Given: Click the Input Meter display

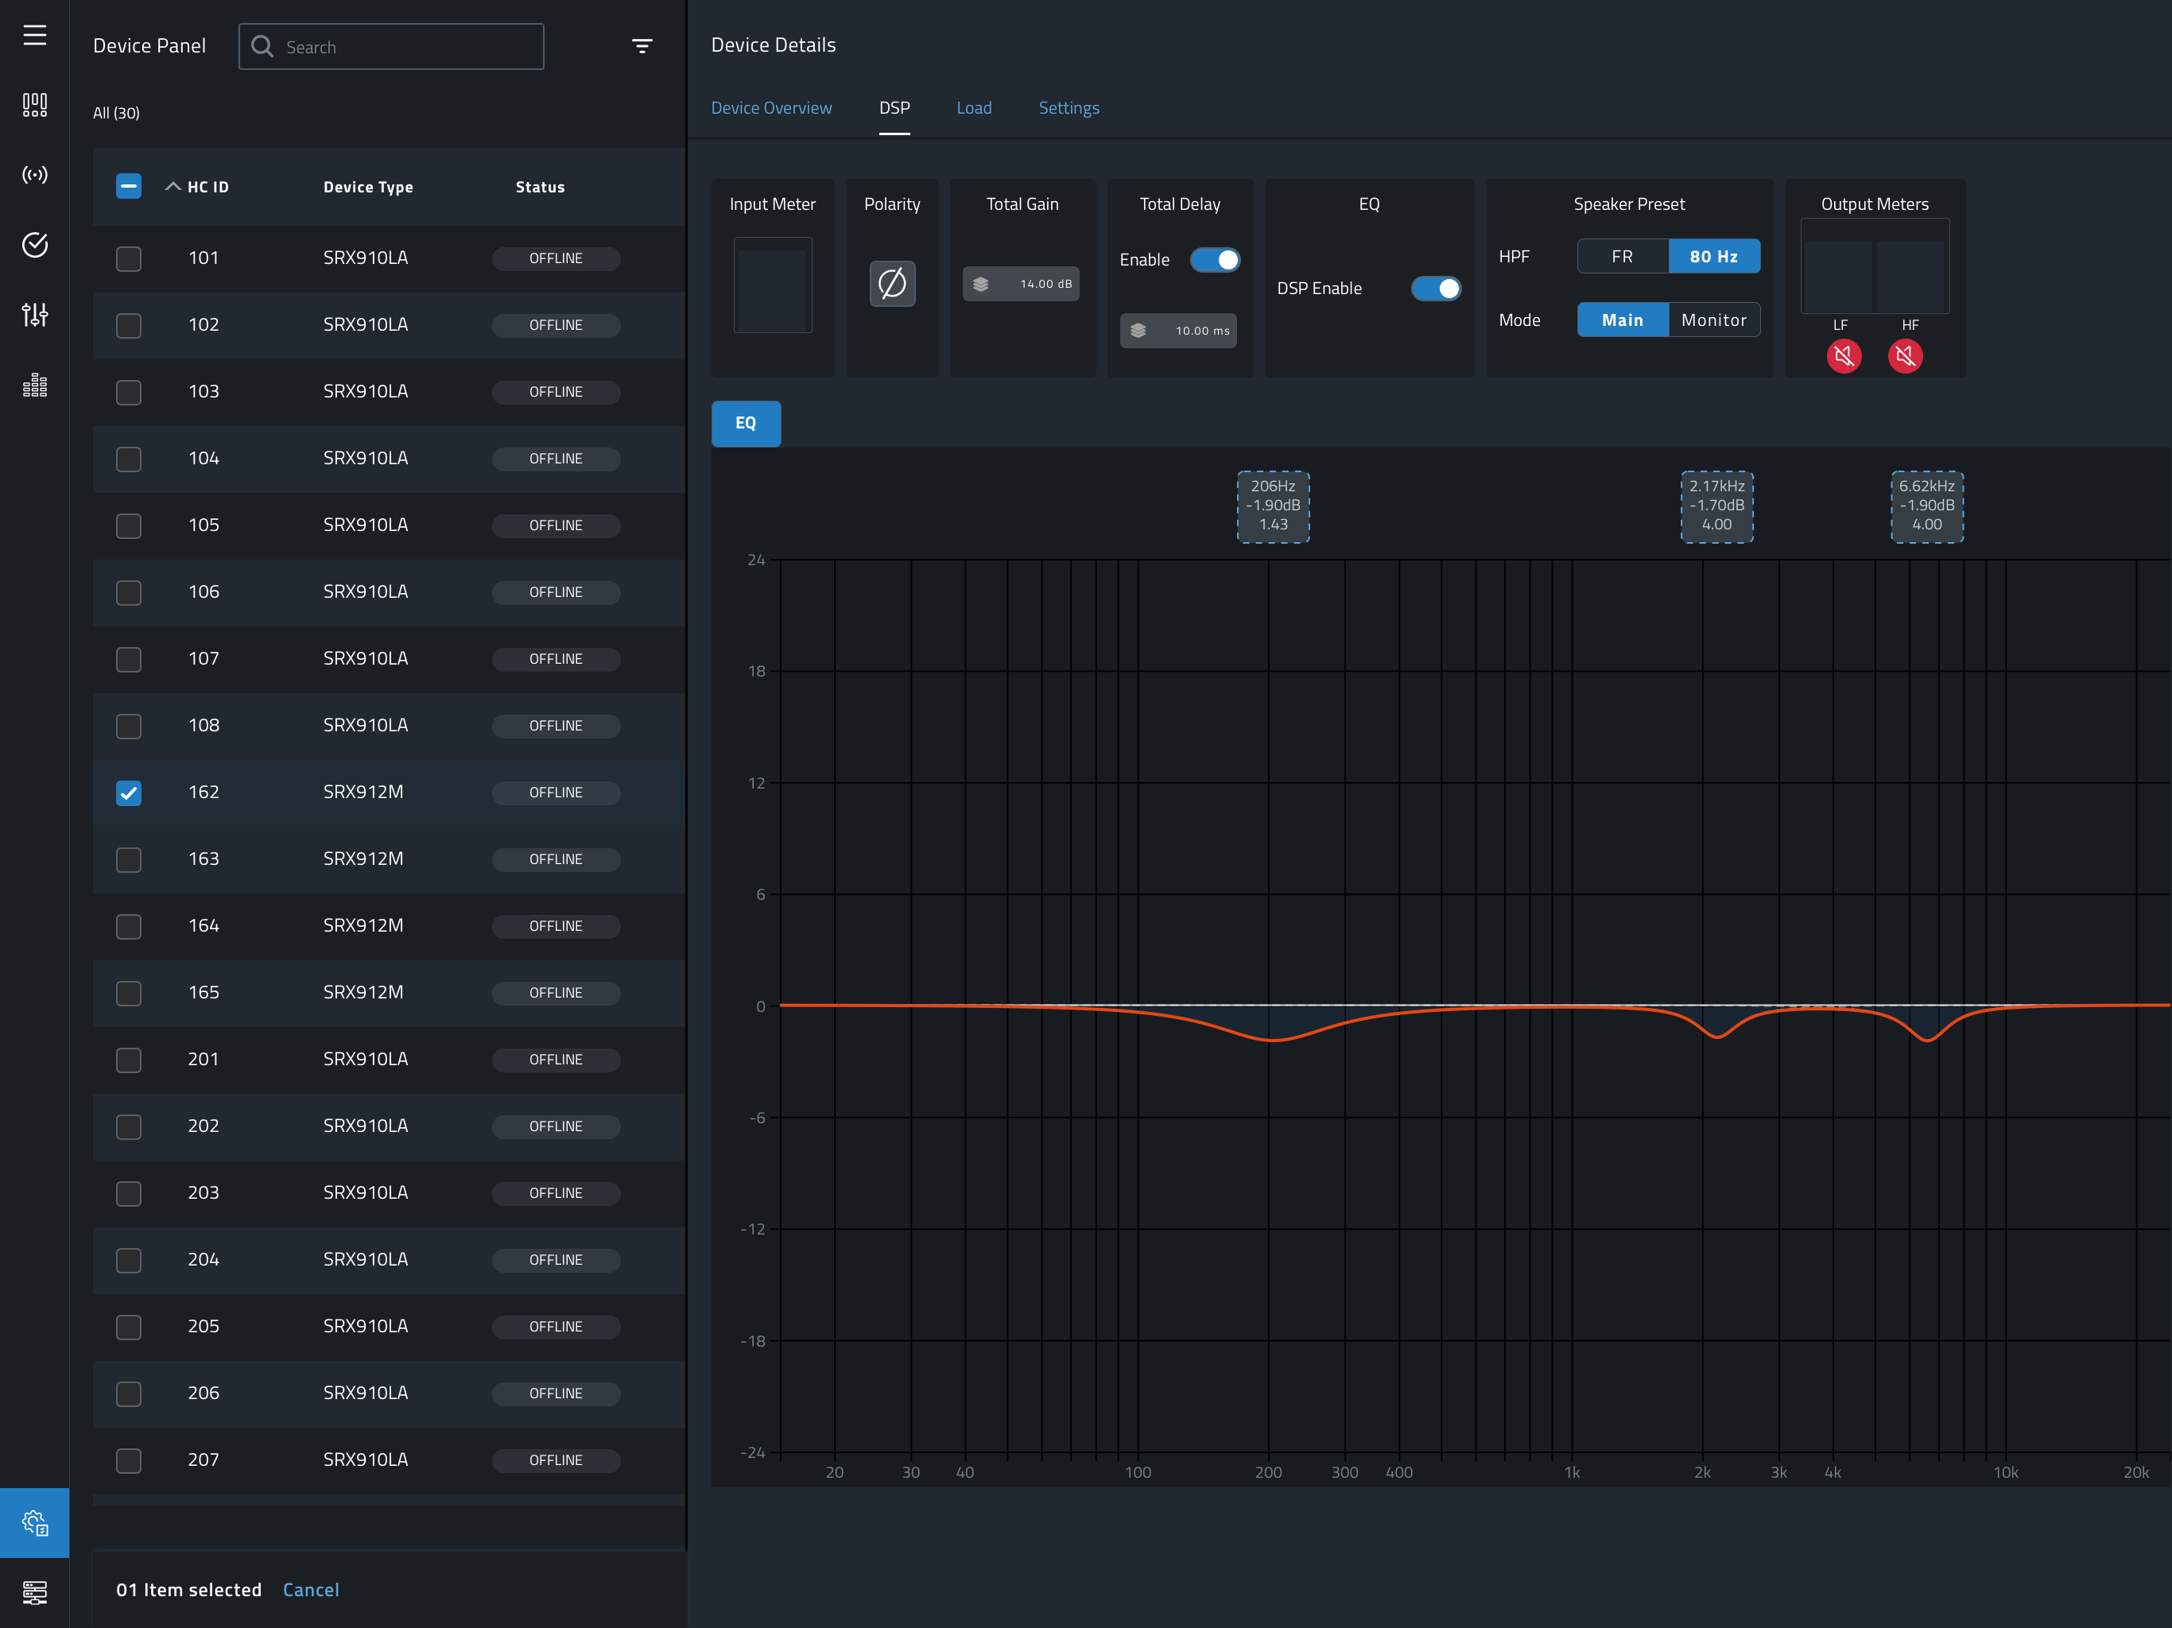Looking at the screenshot, I should [773, 285].
